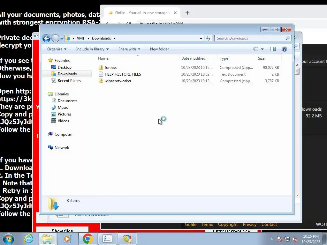The height and width of the screenshot is (245, 327).
Task: Expand arrow after Downloads in breadcrumb
Action: click(x=115, y=38)
